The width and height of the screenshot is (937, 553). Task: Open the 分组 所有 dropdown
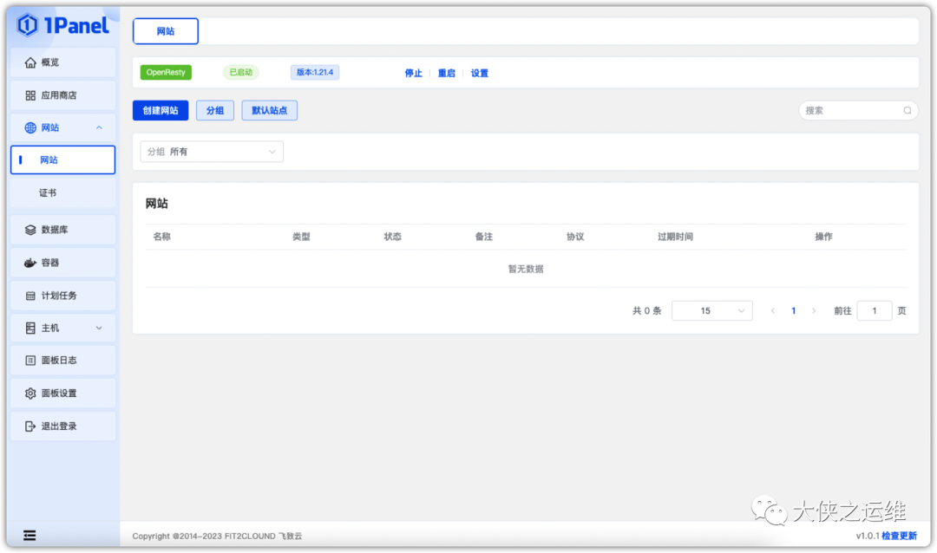click(212, 152)
